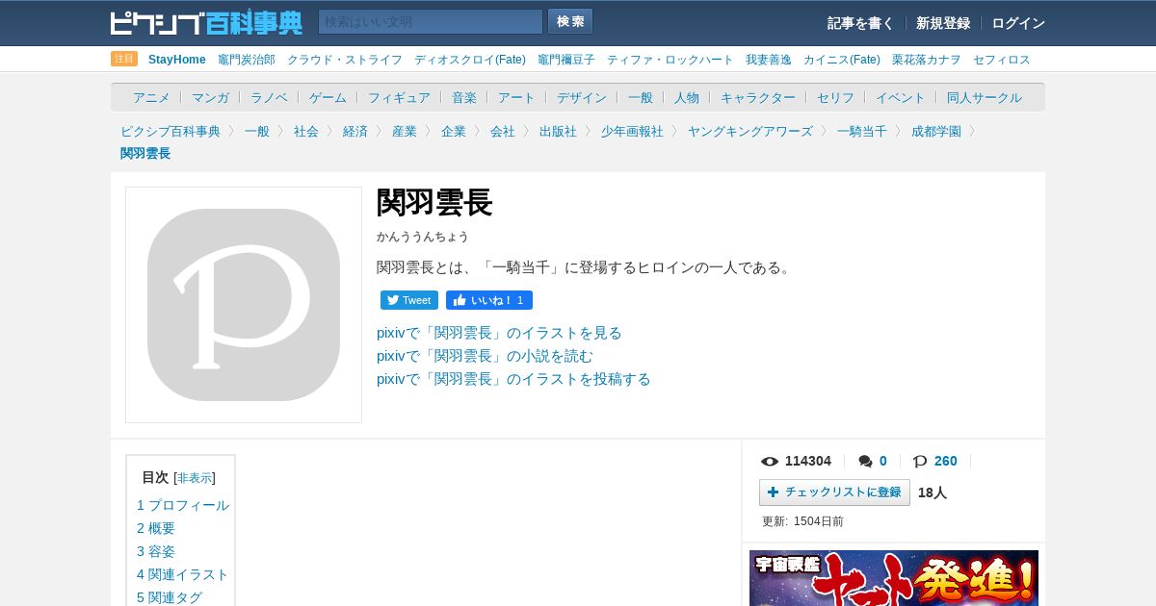The width and height of the screenshot is (1156, 606).
Task: Go to 成都学園 breadcrumb
Action: pyautogui.click(x=936, y=131)
